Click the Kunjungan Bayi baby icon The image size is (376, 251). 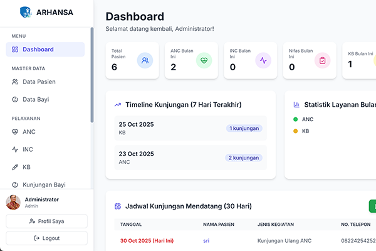point(15,184)
